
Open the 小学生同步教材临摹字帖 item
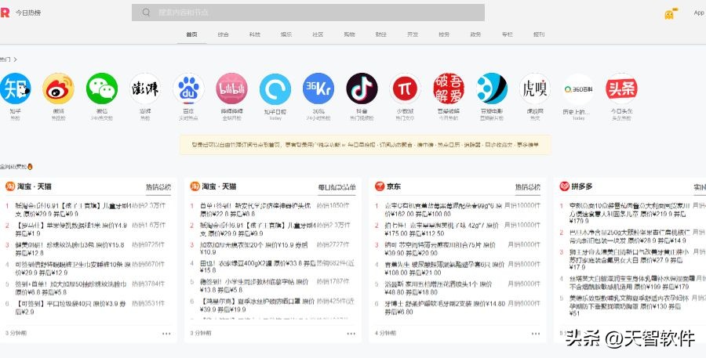254,286
